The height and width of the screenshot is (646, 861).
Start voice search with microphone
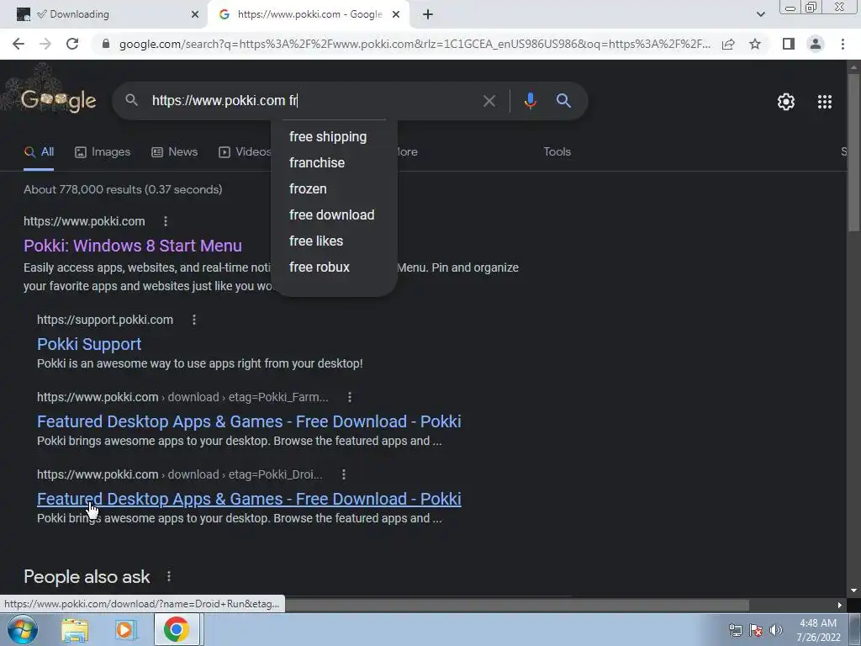(x=530, y=101)
